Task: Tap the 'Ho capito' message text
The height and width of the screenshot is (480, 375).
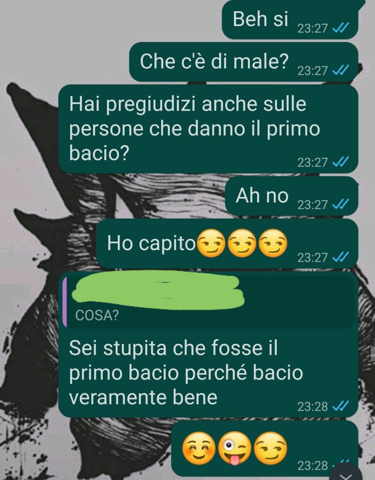Action: [151, 243]
